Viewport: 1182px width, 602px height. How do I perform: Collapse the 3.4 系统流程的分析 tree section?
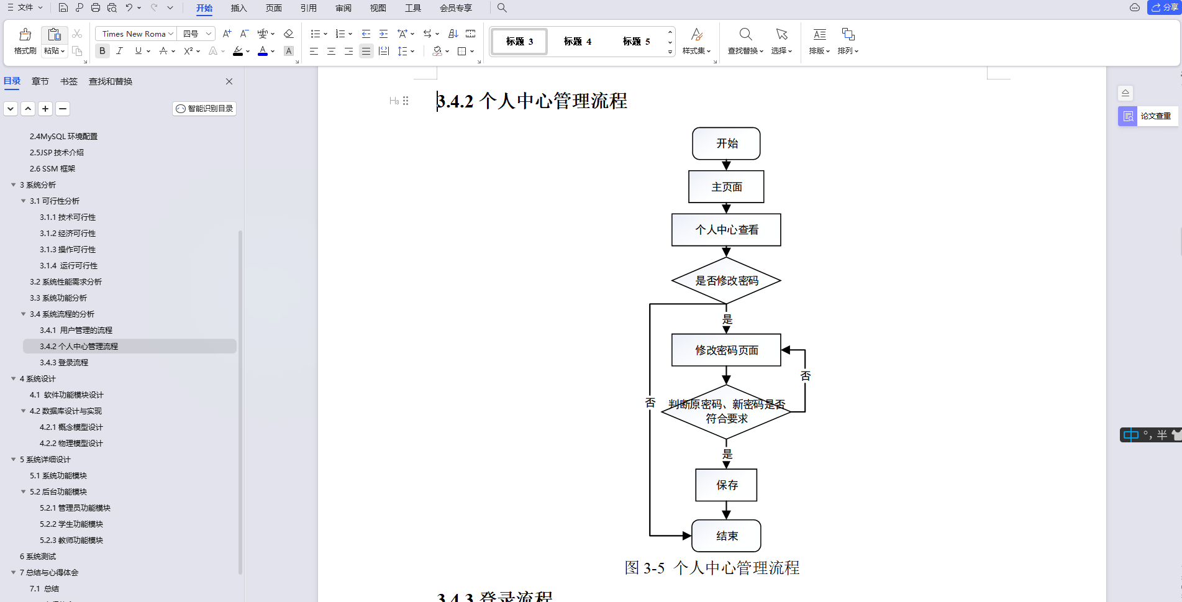(23, 314)
